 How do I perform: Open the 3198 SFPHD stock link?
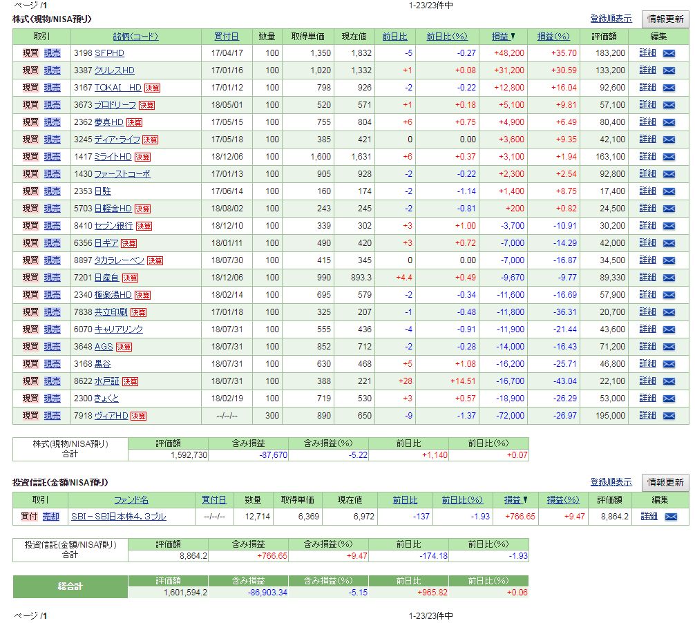pyautogui.click(x=109, y=53)
